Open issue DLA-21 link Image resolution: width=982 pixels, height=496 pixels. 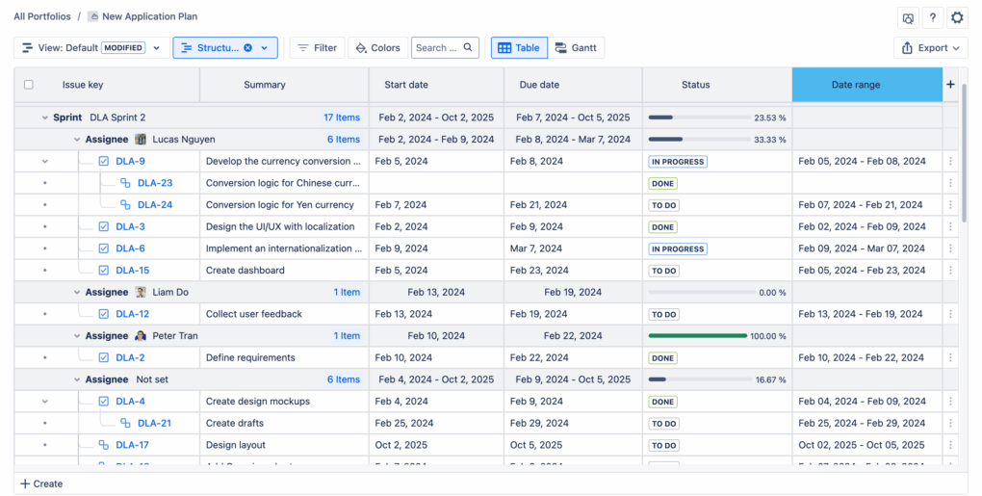[154, 424]
